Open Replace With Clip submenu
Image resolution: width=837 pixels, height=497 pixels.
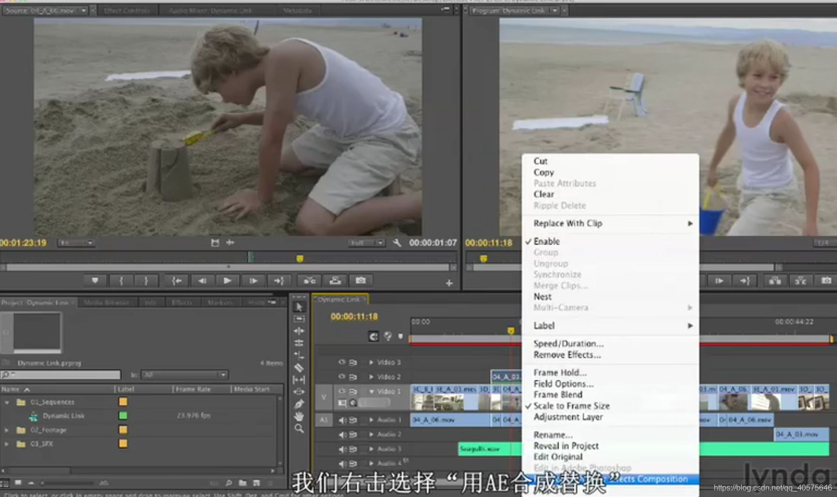point(611,223)
